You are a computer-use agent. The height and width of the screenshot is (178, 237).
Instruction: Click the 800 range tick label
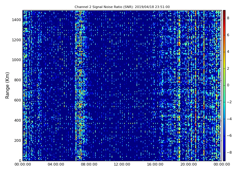pos(17,80)
